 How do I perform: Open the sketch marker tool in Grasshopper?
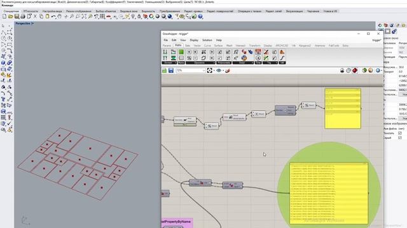tap(228, 70)
